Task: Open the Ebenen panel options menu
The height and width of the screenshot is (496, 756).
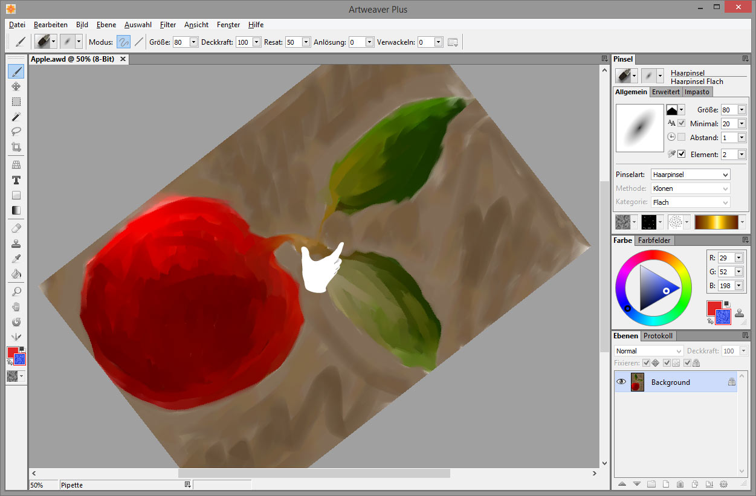Action: tap(745, 335)
